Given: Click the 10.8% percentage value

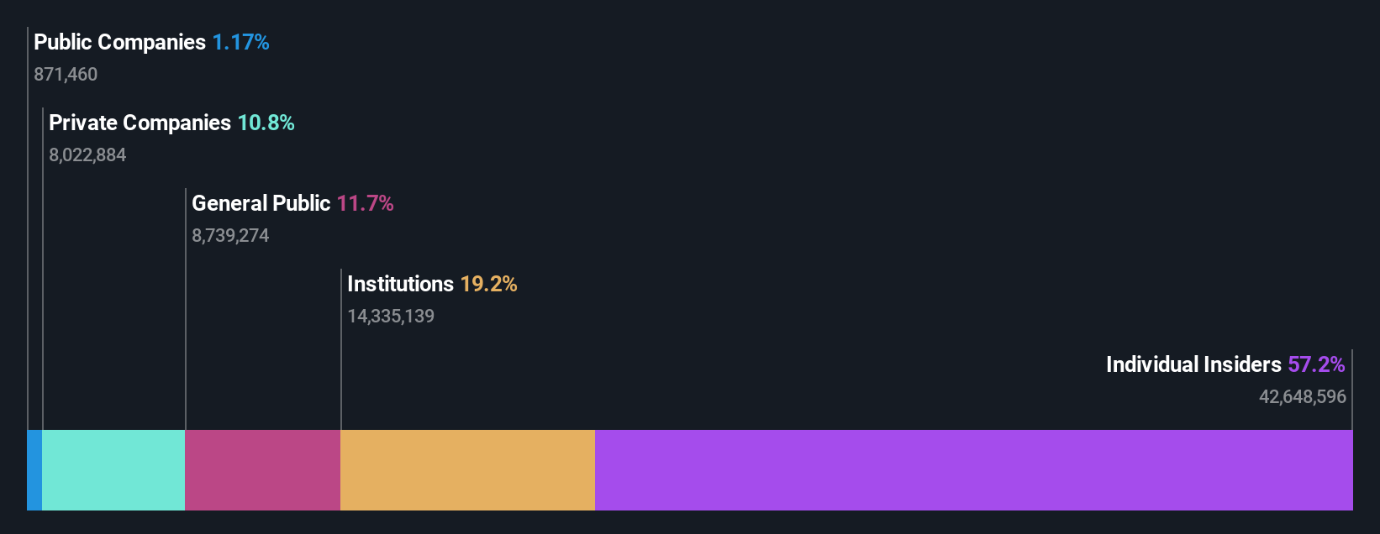Looking at the screenshot, I should 266,123.
